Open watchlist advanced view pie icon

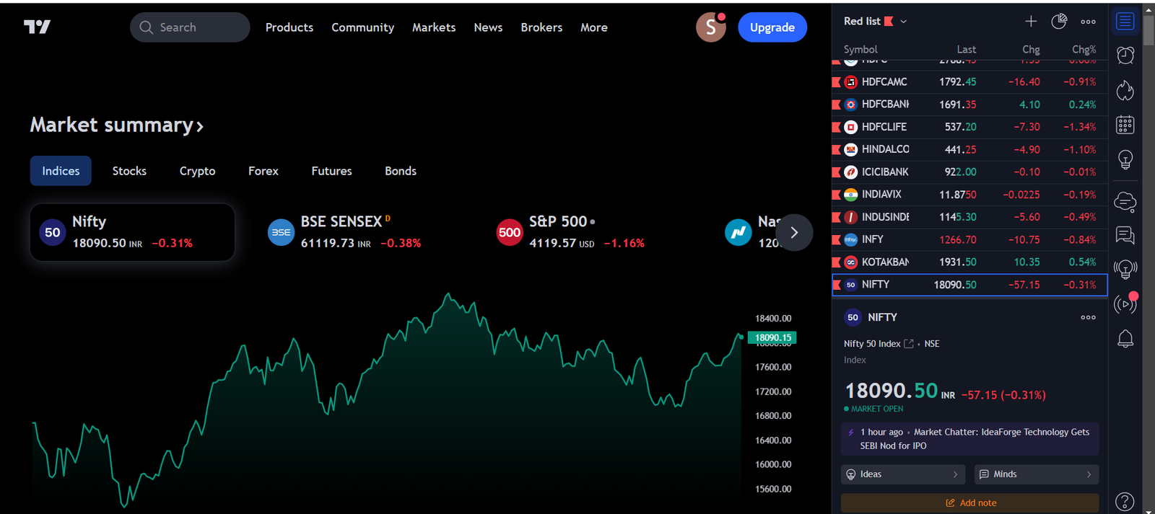[x=1059, y=22]
